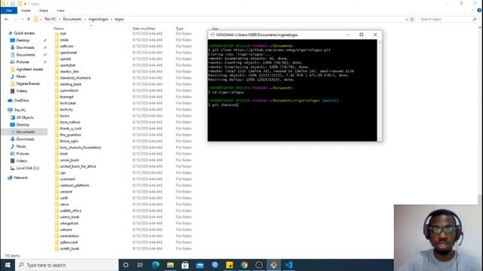
Task: Select 'logos' in address breadcrumb
Action: pyautogui.click(x=119, y=19)
